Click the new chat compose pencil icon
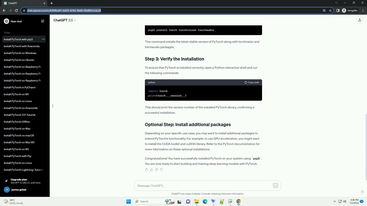The width and height of the screenshot is (367, 206). tap(43, 21)
